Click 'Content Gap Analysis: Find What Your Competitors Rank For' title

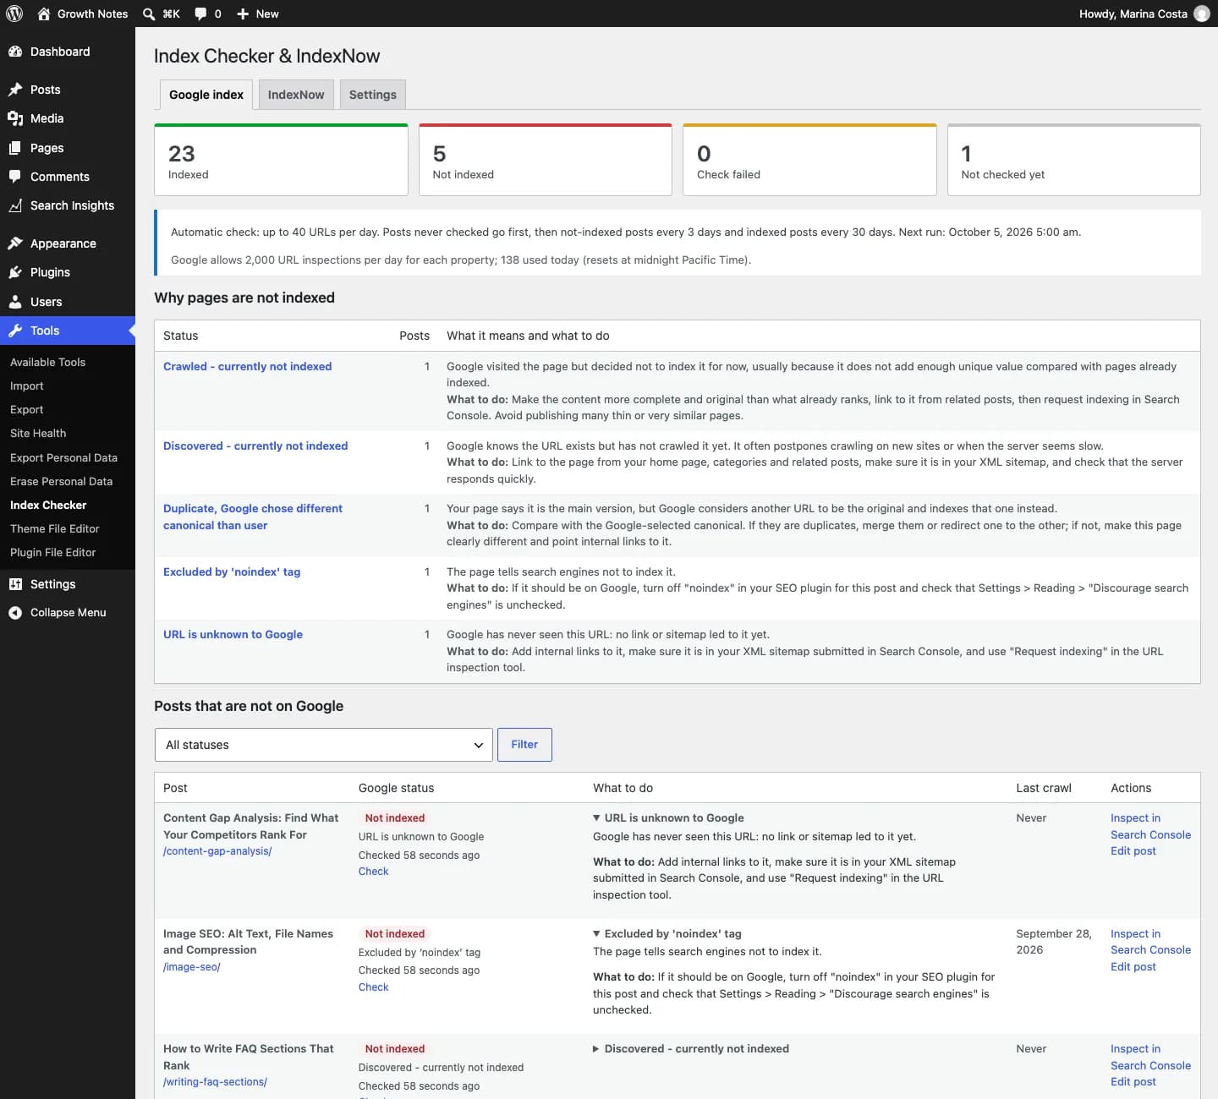click(250, 826)
